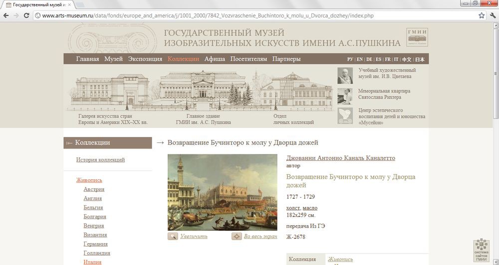
Task: Open История коллекций link in sidebar
Action: 100,160
